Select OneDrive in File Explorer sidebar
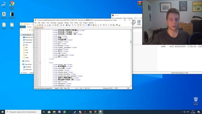 click(x=27, y=61)
